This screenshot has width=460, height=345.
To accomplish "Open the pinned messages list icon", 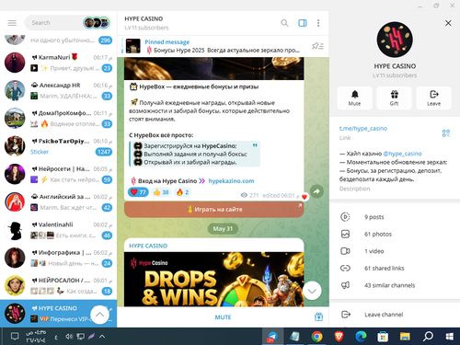I will 317,46.
